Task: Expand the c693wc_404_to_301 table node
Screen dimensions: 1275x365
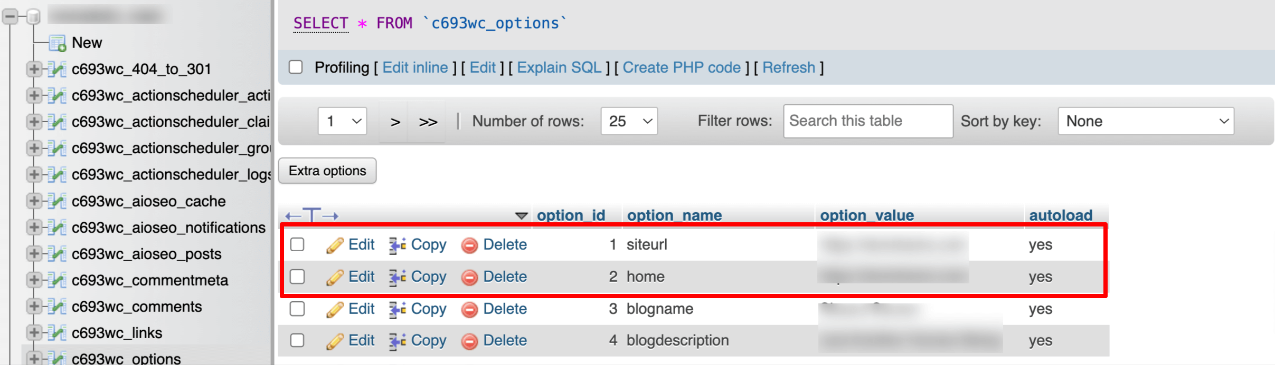Action: 34,69
